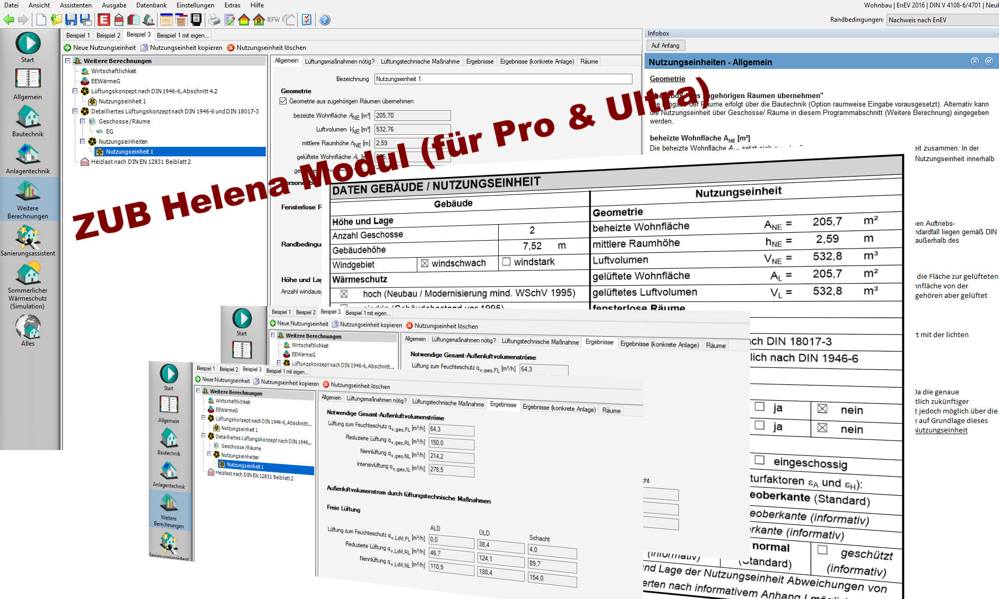Open the Randbedingungen dropdown
This screenshot has width=999, height=599.
point(942,20)
